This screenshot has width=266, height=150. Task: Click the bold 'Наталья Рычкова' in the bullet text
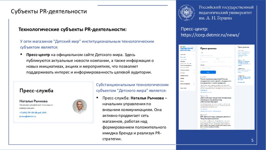point(147,98)
